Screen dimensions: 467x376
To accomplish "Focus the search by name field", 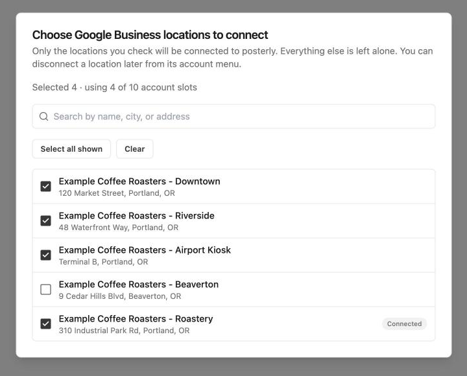I will coord(233,117).
